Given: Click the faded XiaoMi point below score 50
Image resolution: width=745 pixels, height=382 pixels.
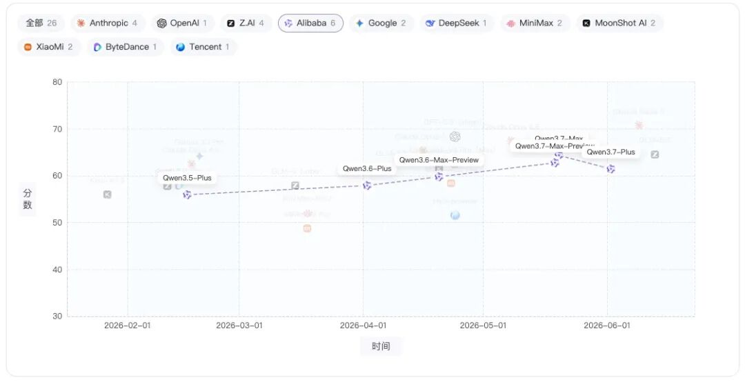Looking at the screenshot, I should tap(307, 228).
